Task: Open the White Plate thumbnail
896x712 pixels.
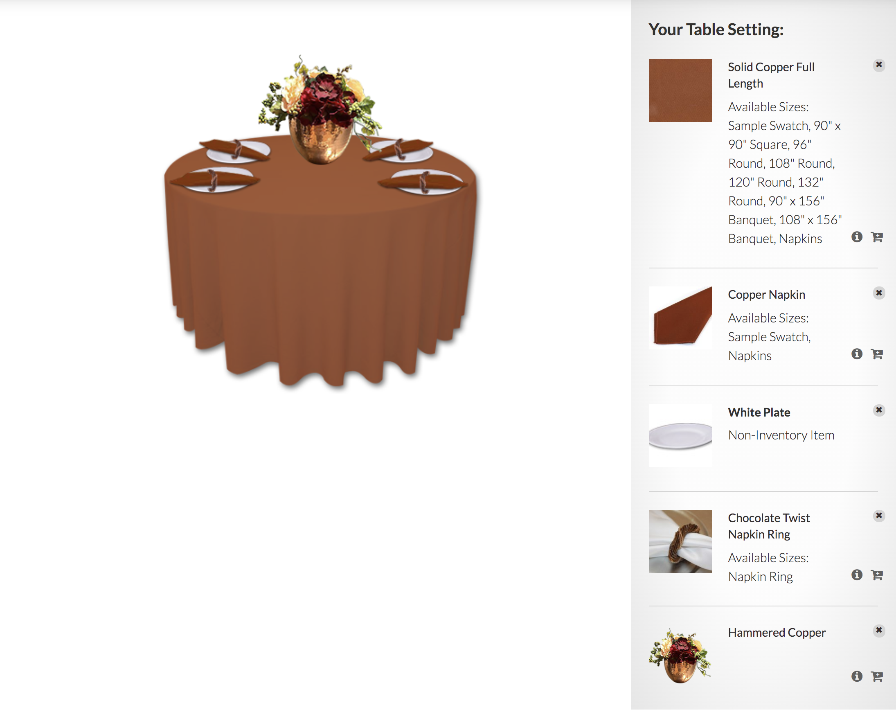Action: (680, 436)
